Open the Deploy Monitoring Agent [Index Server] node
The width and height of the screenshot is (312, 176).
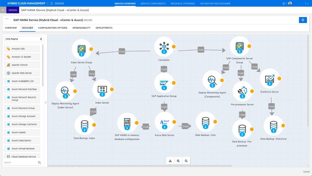(x=65, y=91)
